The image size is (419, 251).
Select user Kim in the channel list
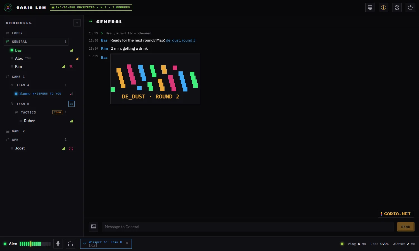[x=18, y=66]
